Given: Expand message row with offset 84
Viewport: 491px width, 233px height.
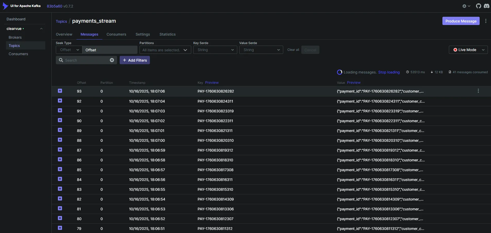Looking at the screenshot, I should point(60,179).
